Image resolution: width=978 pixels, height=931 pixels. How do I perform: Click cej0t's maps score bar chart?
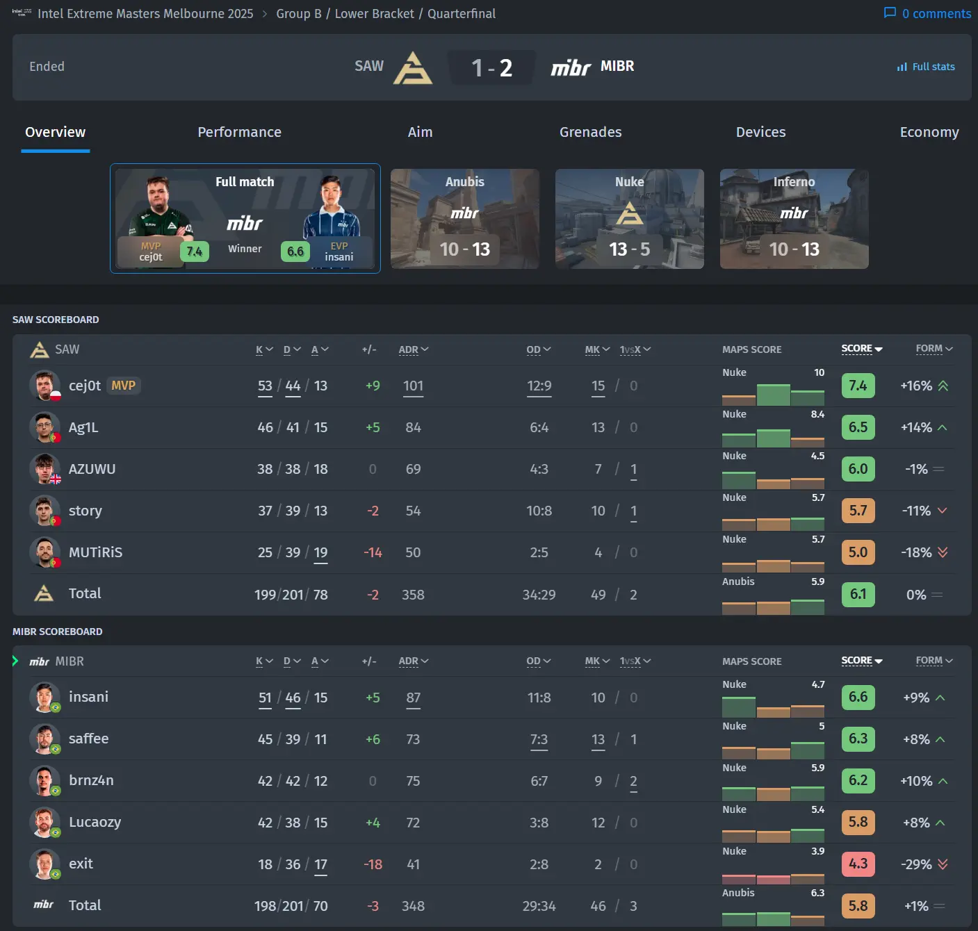(773, 394)
